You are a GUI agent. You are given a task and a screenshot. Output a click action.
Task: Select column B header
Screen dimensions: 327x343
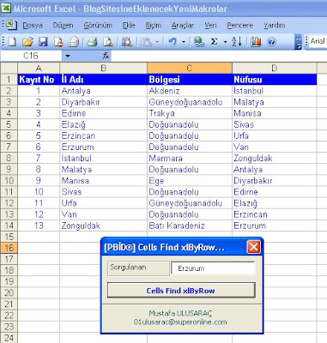pos(103,69)
